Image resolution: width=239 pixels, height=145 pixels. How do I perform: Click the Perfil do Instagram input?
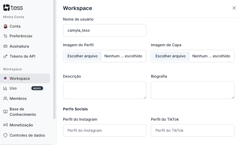click(x=104, y=130)
